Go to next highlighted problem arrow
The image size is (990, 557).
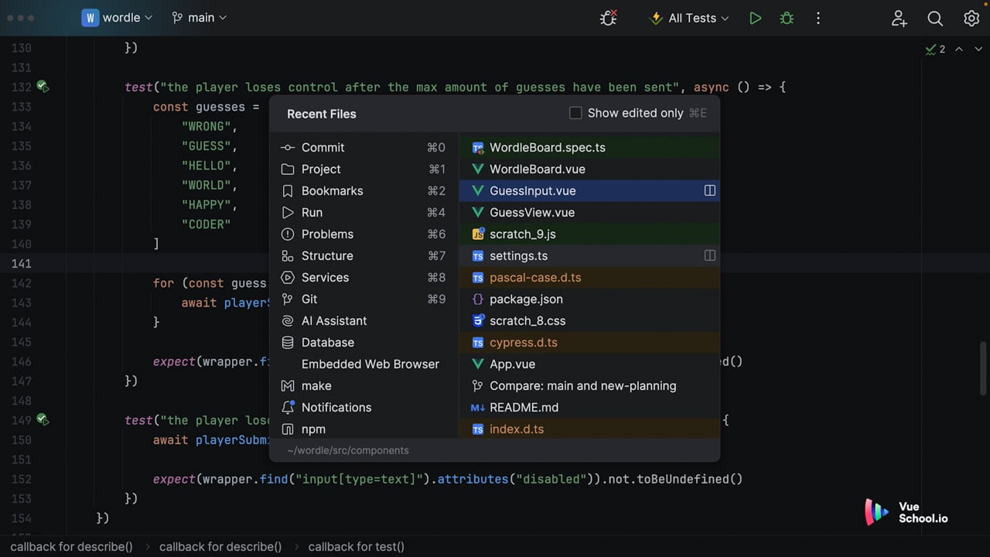tap(978, 49)
